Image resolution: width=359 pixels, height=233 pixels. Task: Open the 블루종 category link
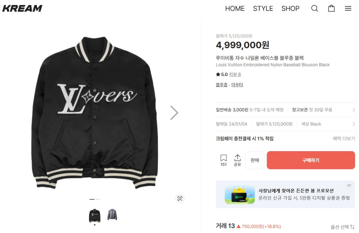point(222,85)
